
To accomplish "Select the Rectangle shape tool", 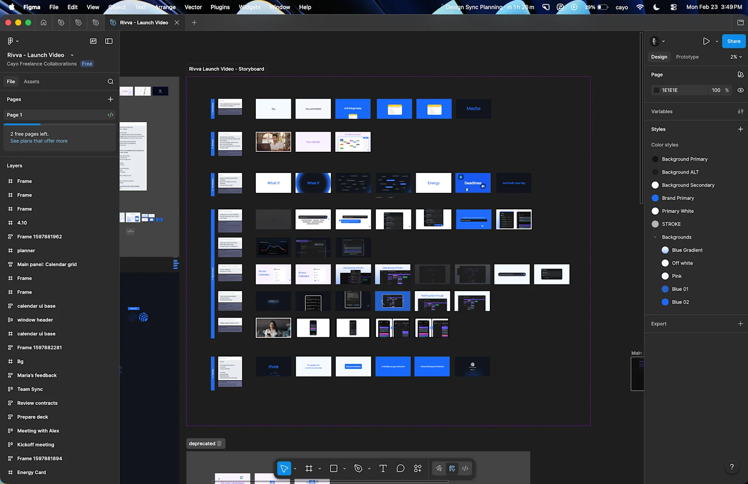I will click(x=334, y=468).
